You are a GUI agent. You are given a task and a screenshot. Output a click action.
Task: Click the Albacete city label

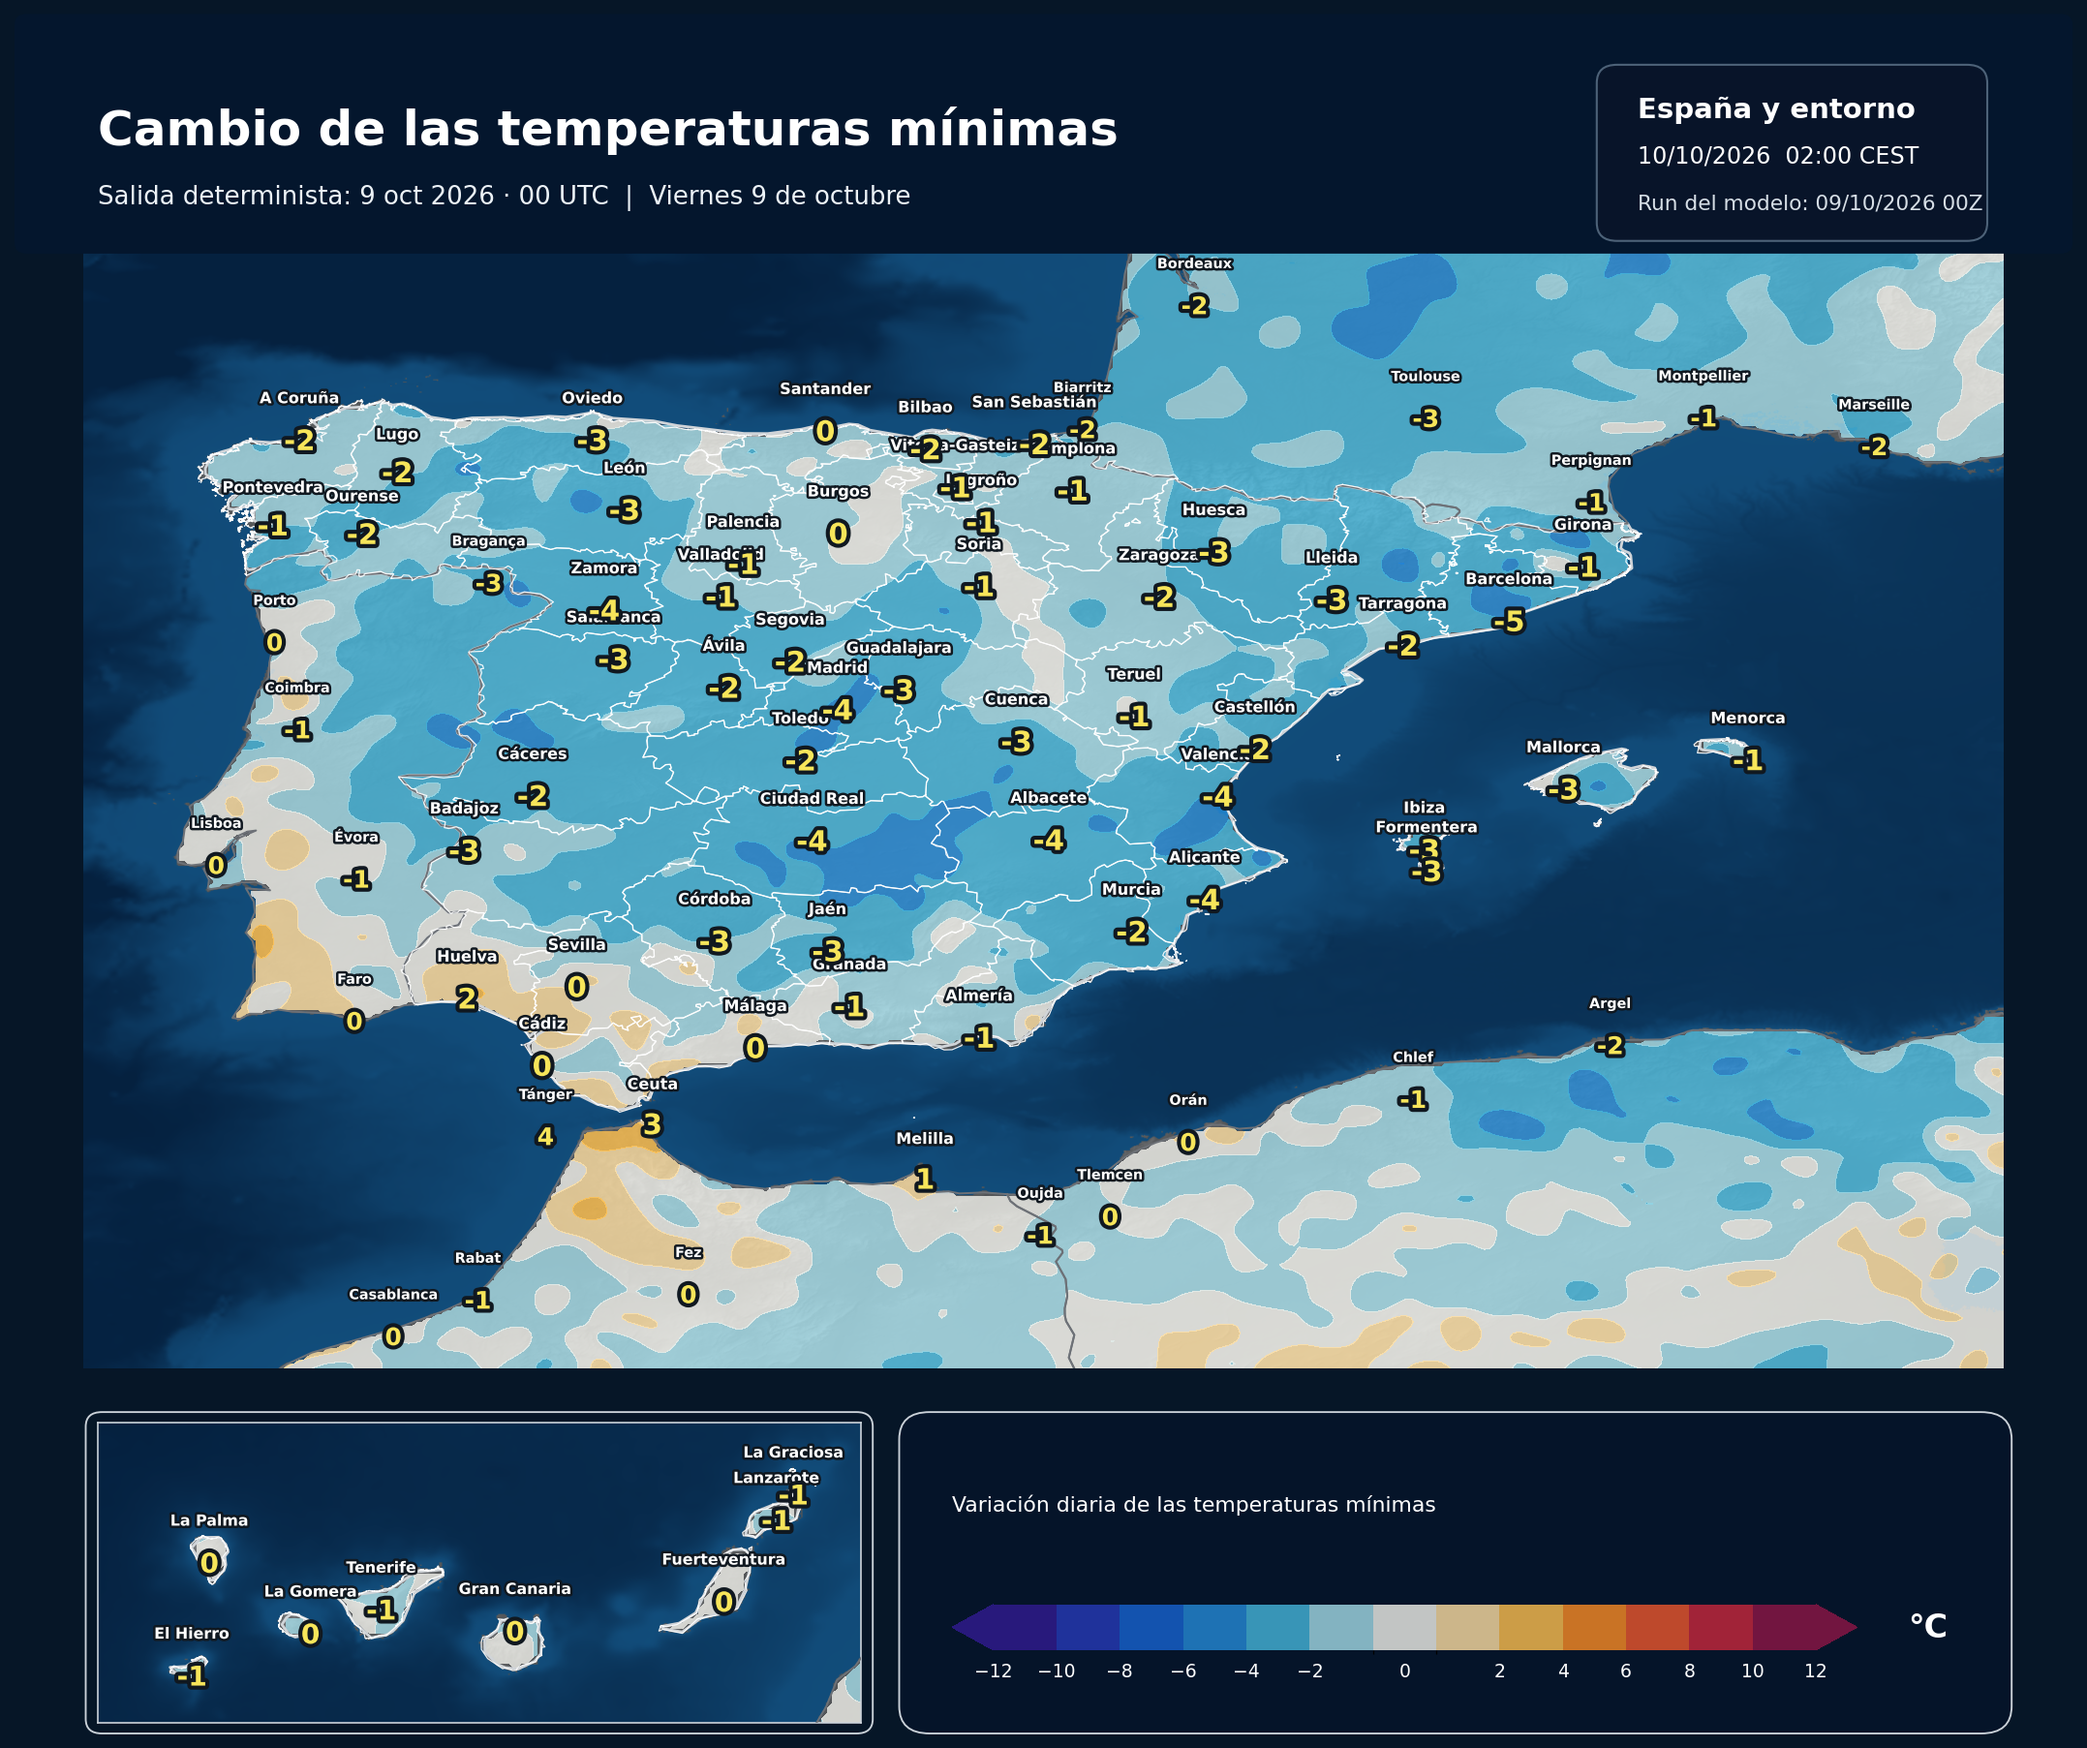(x=1048, y=797)
